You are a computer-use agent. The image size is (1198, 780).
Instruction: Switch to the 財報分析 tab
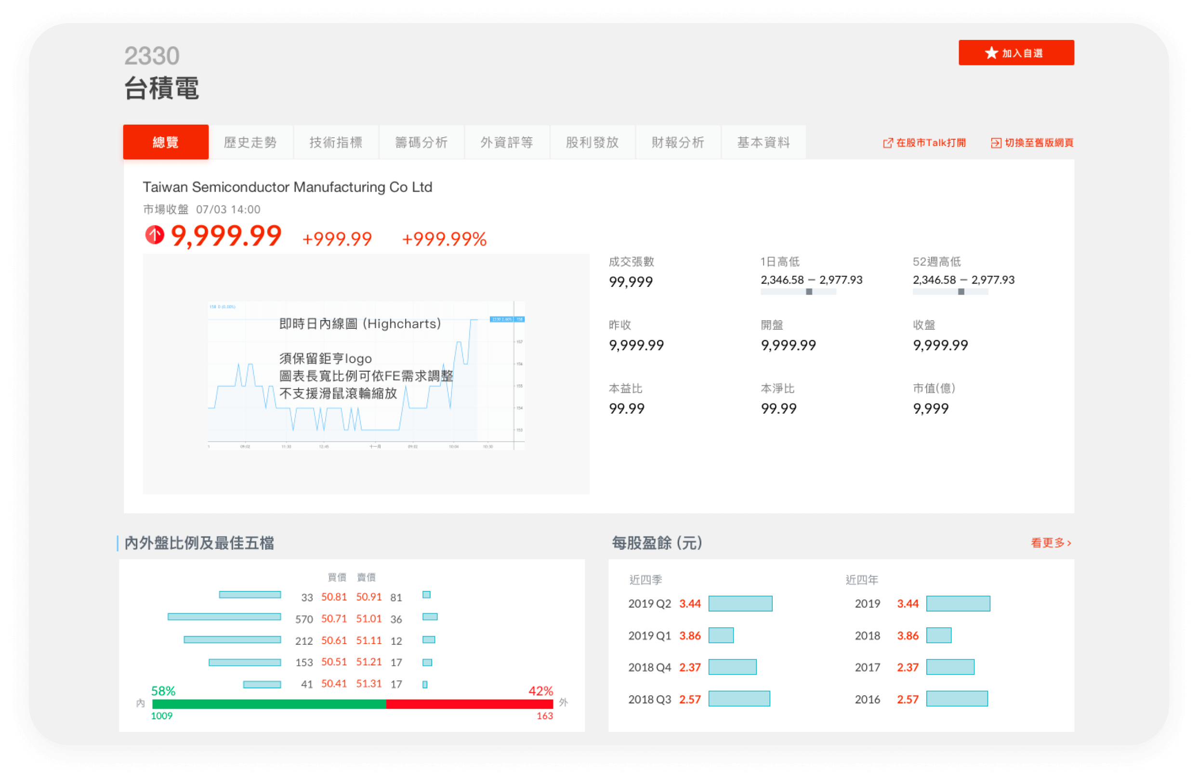point(678,143)
